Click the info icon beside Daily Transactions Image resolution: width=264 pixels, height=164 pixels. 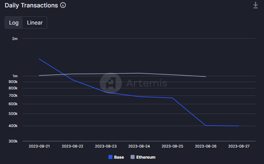63,5
